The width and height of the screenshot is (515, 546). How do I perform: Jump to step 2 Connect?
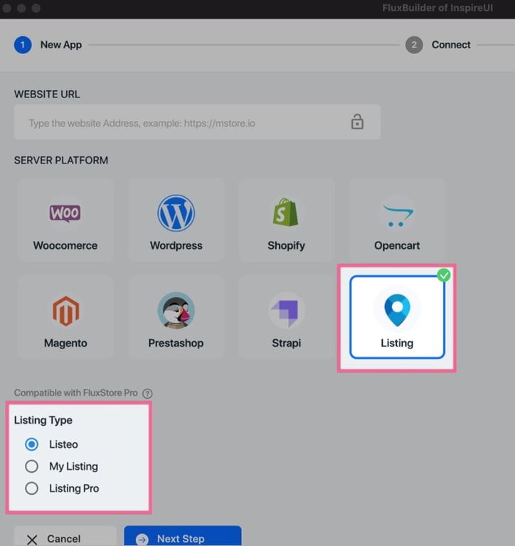coord(438,45)
